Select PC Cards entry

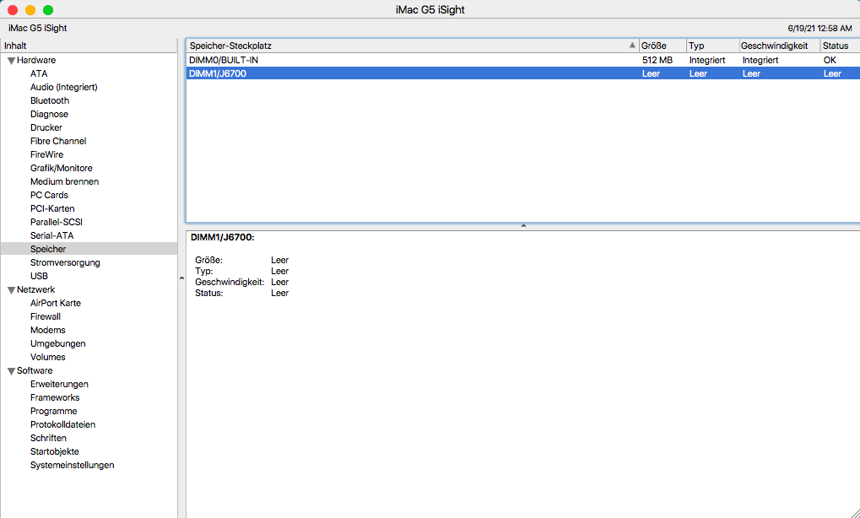click(x=49, y=195)
